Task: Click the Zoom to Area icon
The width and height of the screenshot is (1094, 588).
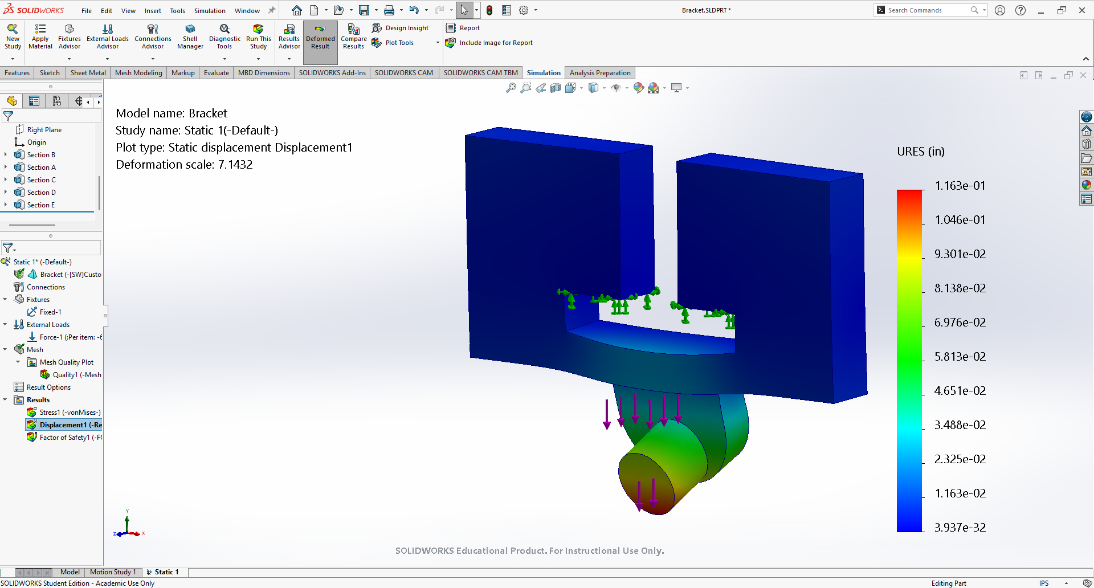Action: point(526,88)
